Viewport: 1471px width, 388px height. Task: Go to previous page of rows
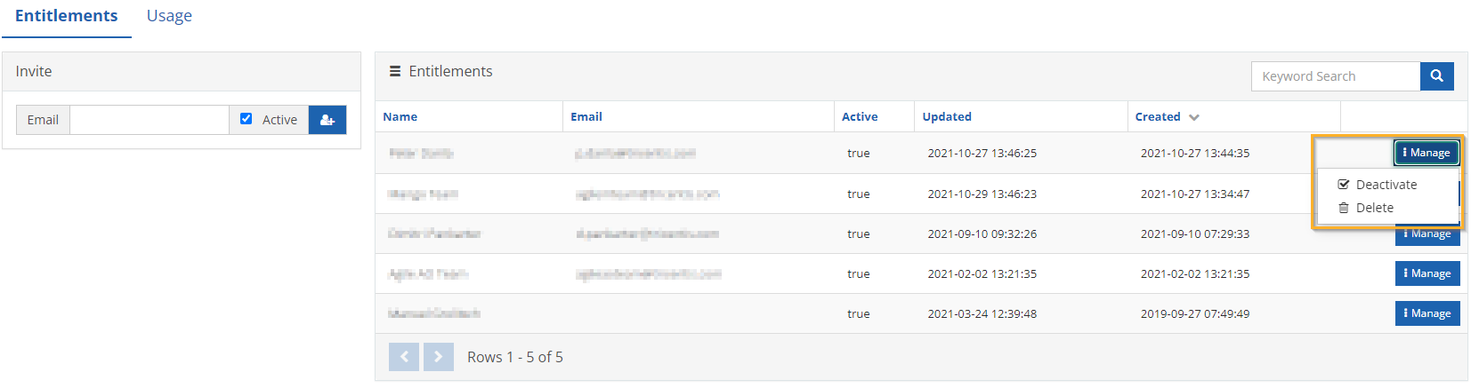tap(404, 357)
